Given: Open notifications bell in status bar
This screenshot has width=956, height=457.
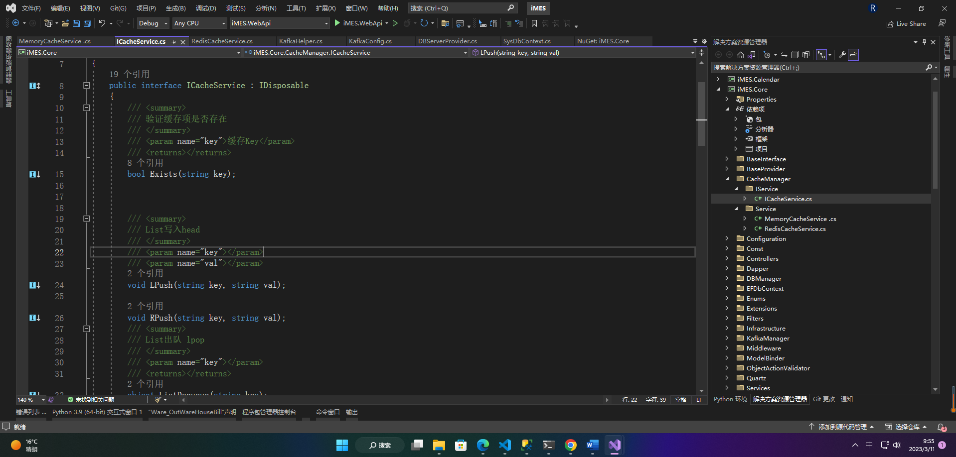Looking at the screenshot, I should [x=942, y=427].
